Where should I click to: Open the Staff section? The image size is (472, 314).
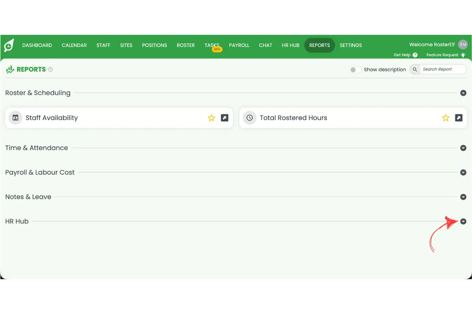(103, 45)
